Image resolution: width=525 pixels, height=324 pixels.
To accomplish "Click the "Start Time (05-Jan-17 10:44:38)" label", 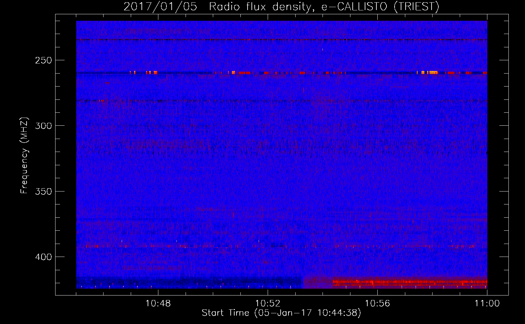I will [281, 313].
